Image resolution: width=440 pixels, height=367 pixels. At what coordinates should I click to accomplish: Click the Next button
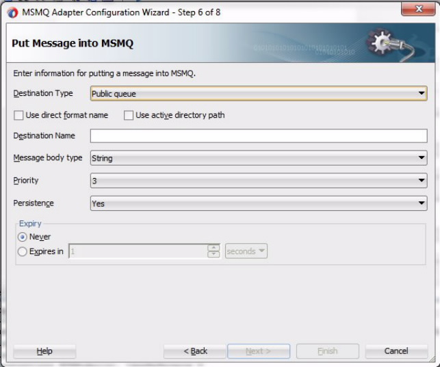259,351
